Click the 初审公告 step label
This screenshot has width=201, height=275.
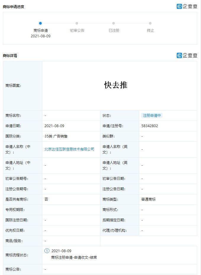coord(77,30)
